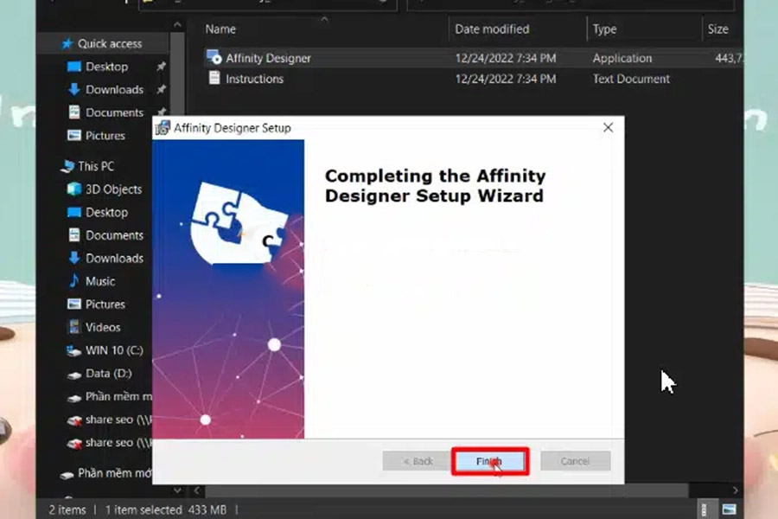
Task: Click the Affinity Designer Setup title icon
Action: point(163,128)
